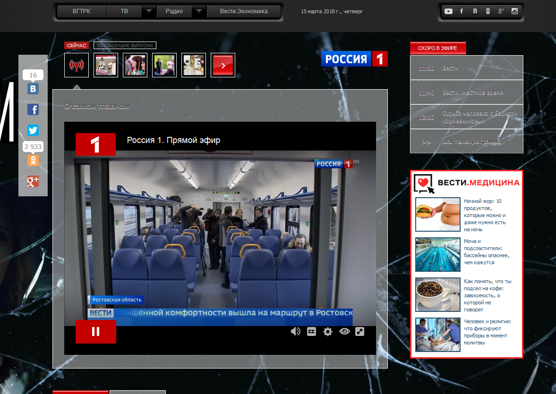Toggle closed captions in player
This screenshot has width=556, height=394.
click(x=311, y=332)
